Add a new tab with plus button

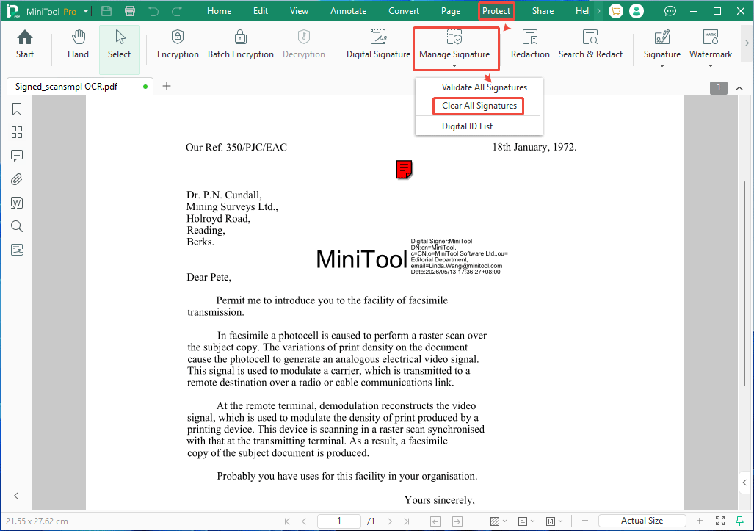pos(167,86)
